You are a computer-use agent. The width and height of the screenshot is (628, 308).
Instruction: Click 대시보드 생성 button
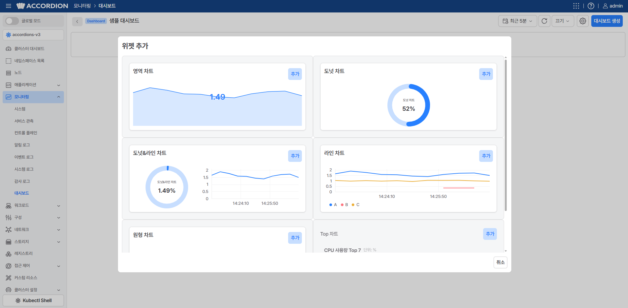(x=607, y=21)
